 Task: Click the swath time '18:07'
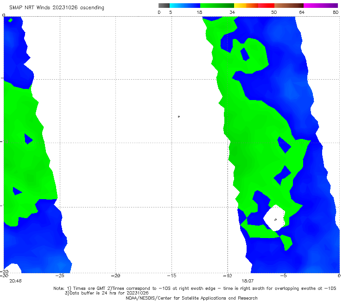coord(248,281)
